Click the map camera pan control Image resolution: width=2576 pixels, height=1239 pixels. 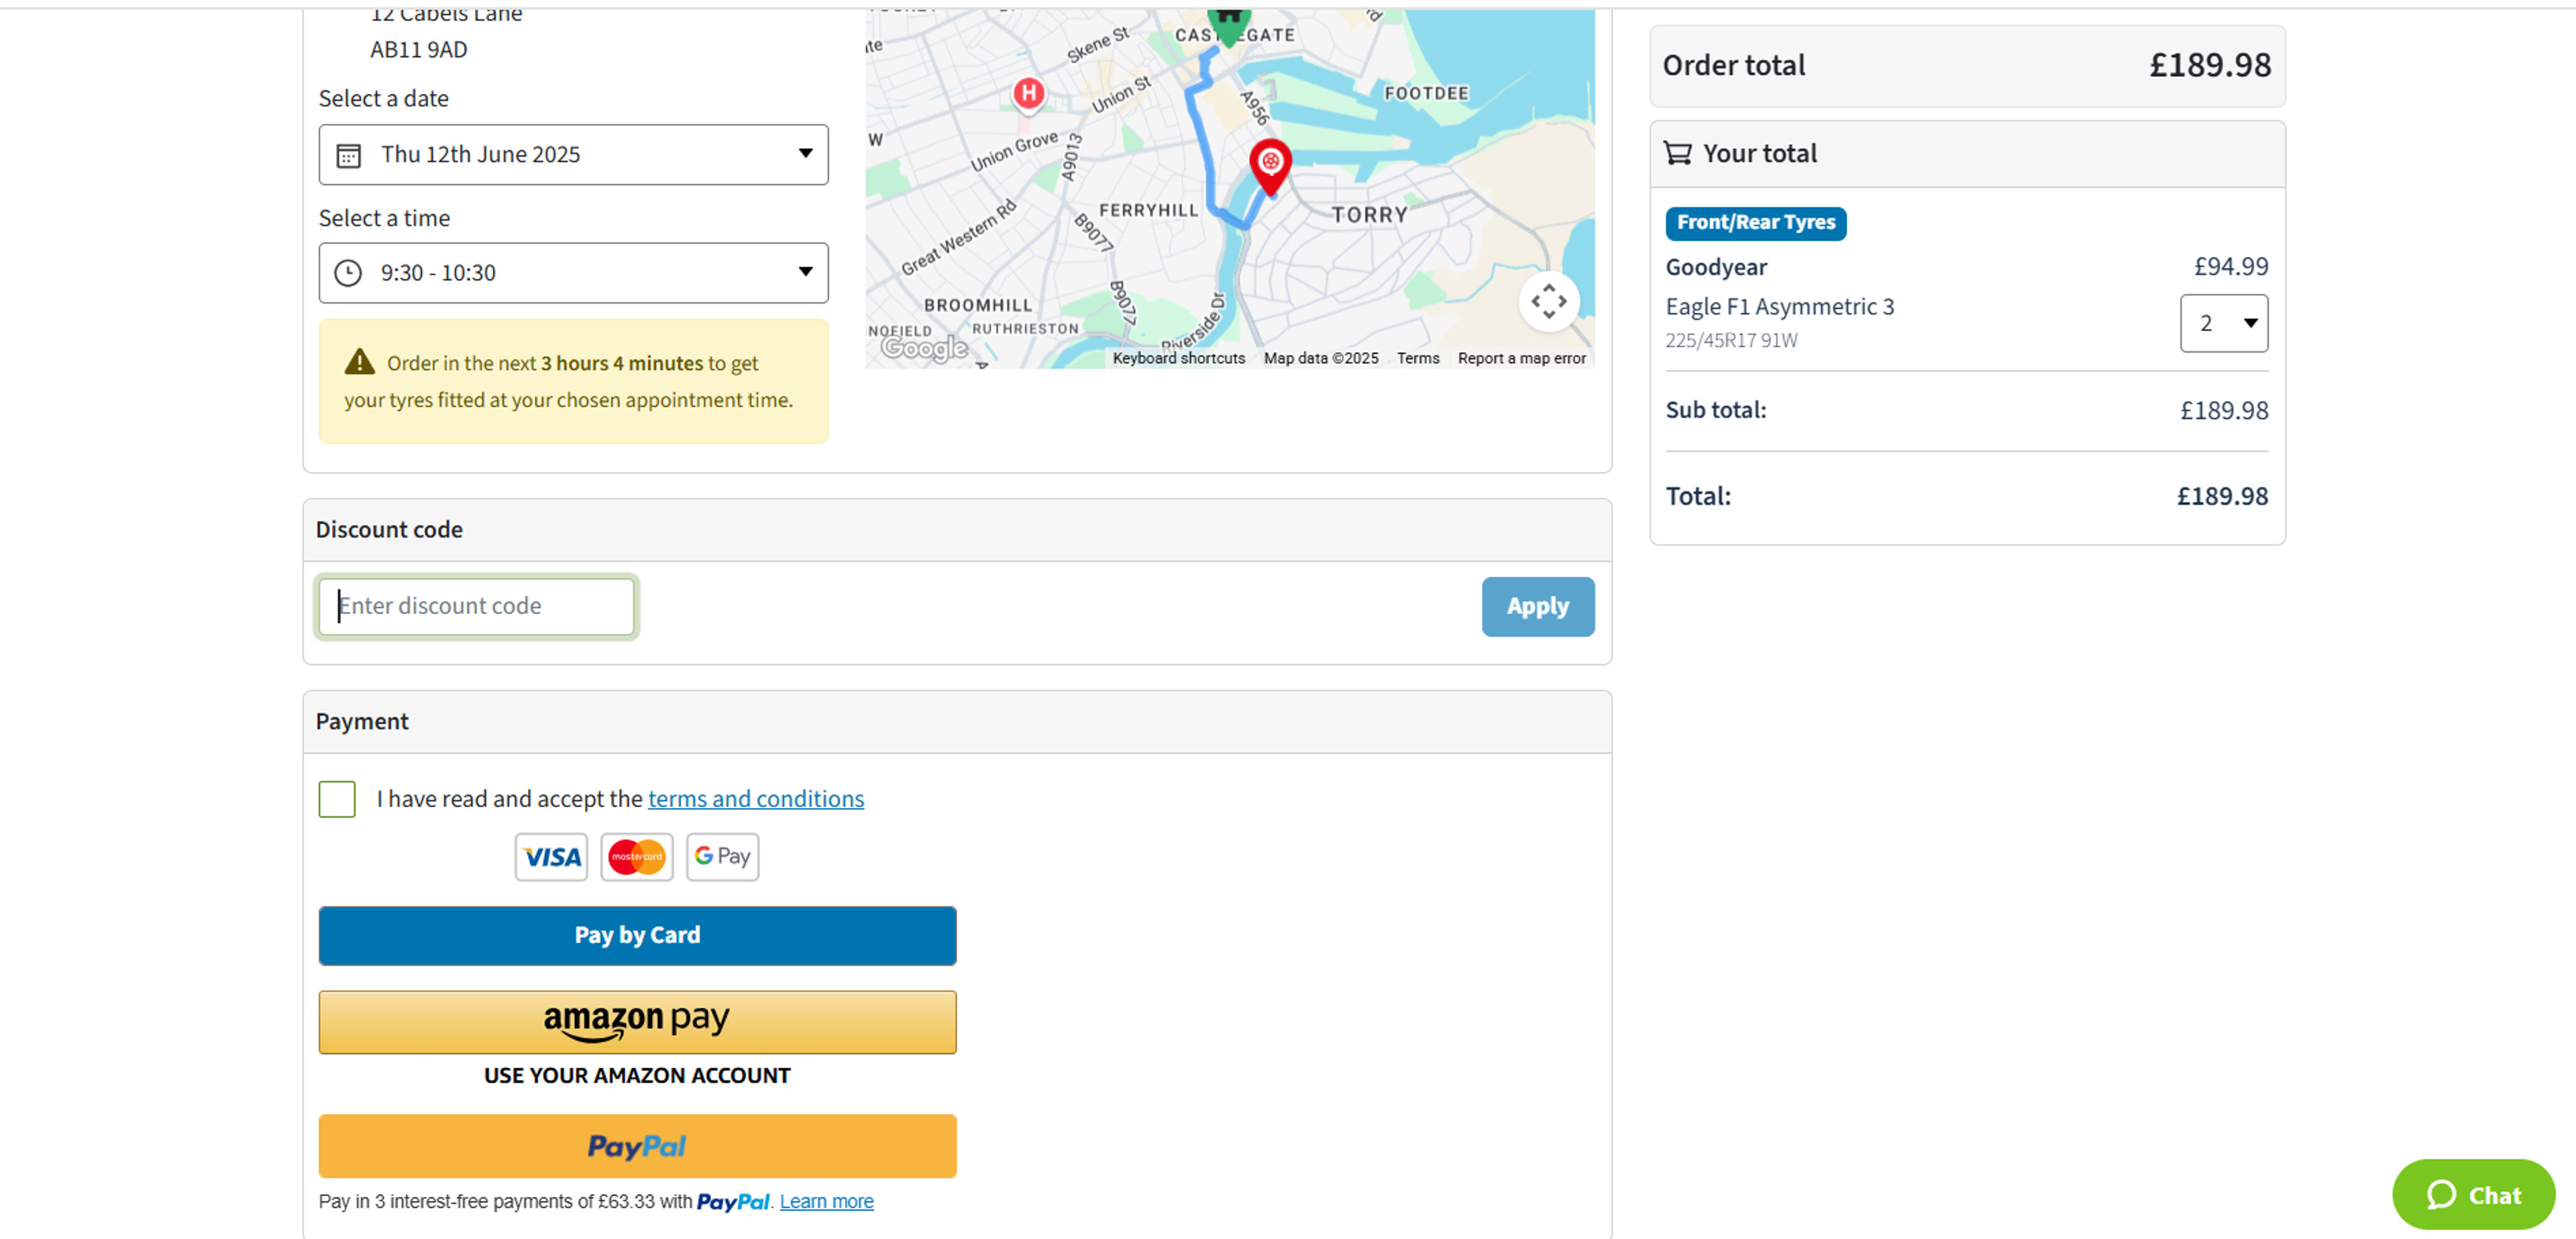(1548, 301)
